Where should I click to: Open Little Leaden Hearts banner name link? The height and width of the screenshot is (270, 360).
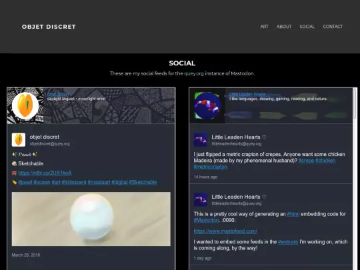coord(247,95)
